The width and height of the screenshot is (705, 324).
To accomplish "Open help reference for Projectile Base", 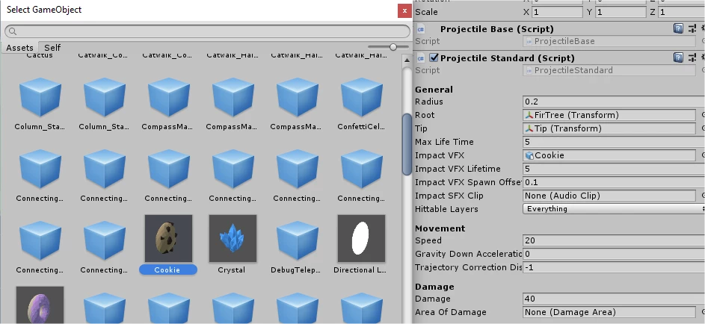I will point(678,29).
